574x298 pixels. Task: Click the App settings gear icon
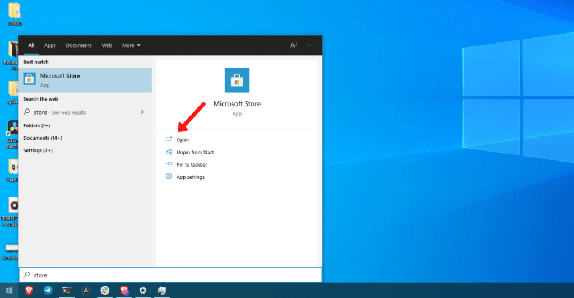click(x=169, y=176)
